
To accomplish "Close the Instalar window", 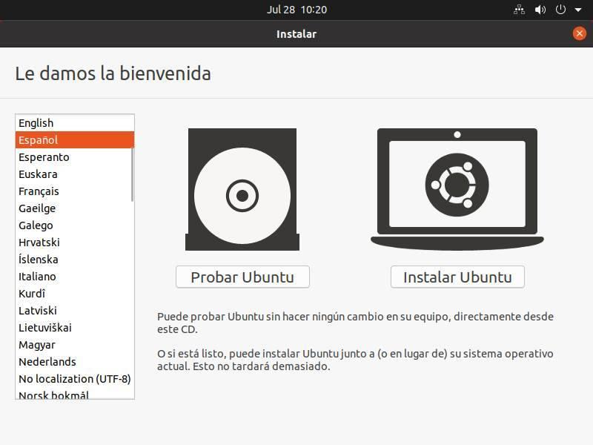I will tap(579, 33).
